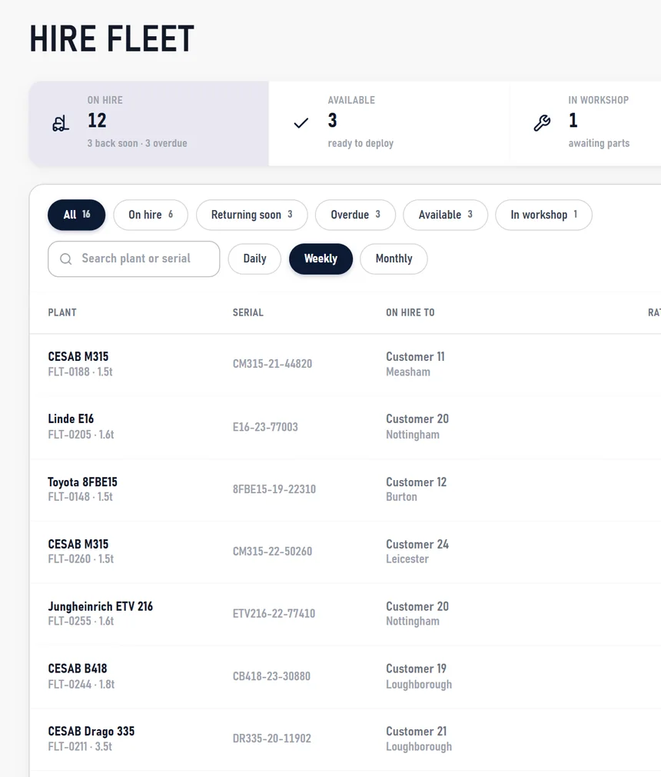
Task: Sort by the Plant column header
Action: pyautogui.click(x=62, y=312)
